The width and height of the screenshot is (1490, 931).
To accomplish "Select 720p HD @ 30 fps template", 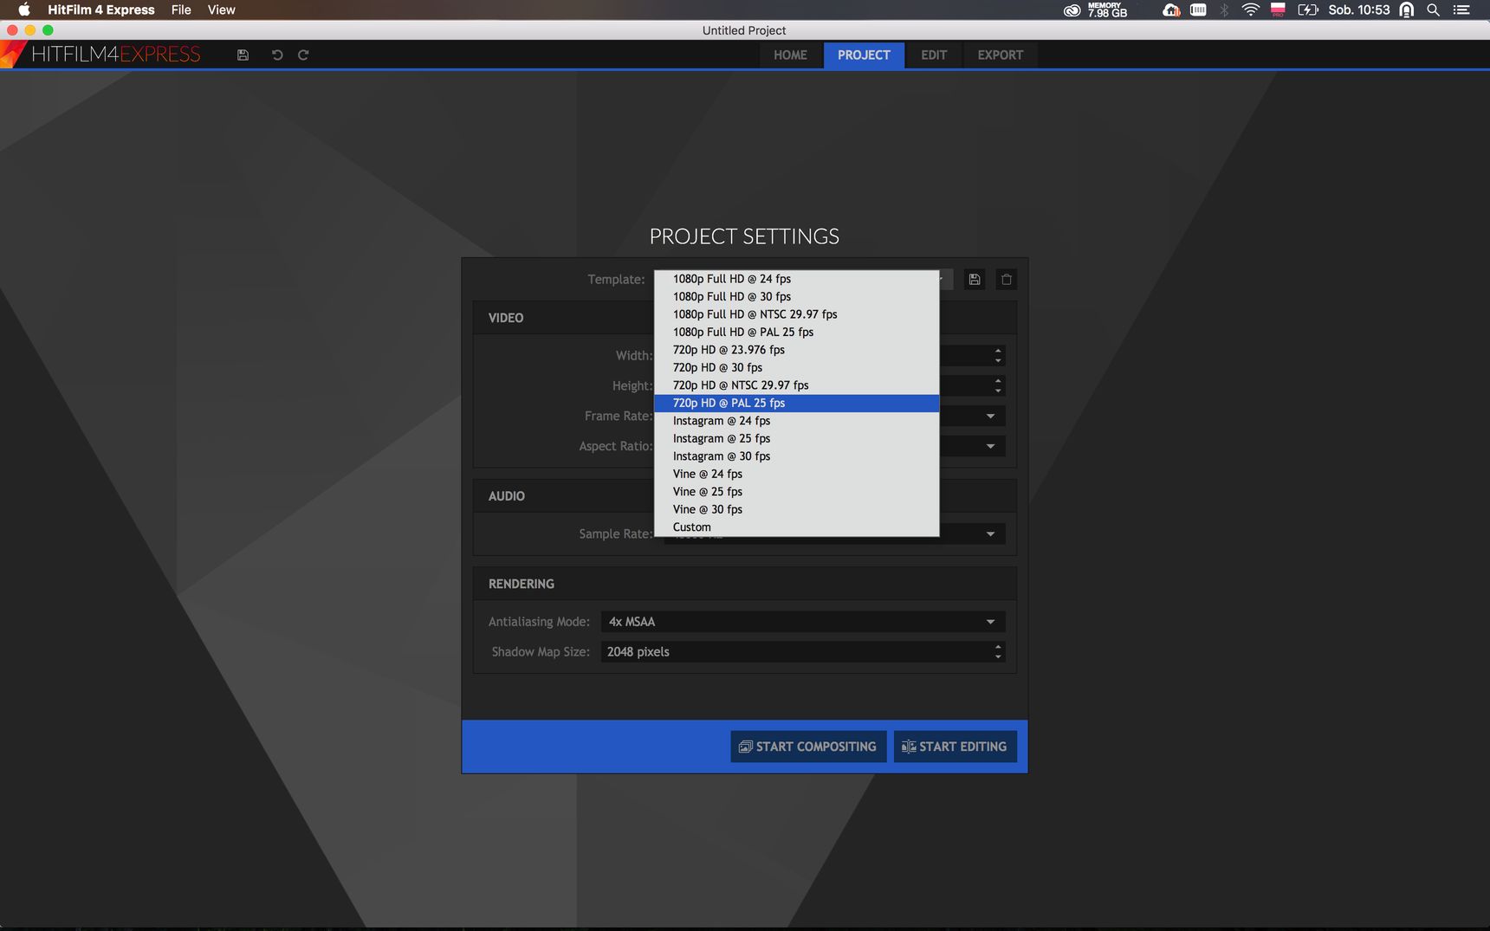I will (796, 367).
